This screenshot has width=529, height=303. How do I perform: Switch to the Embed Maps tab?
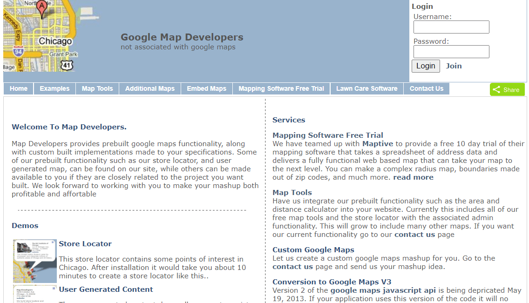point(206,88)
